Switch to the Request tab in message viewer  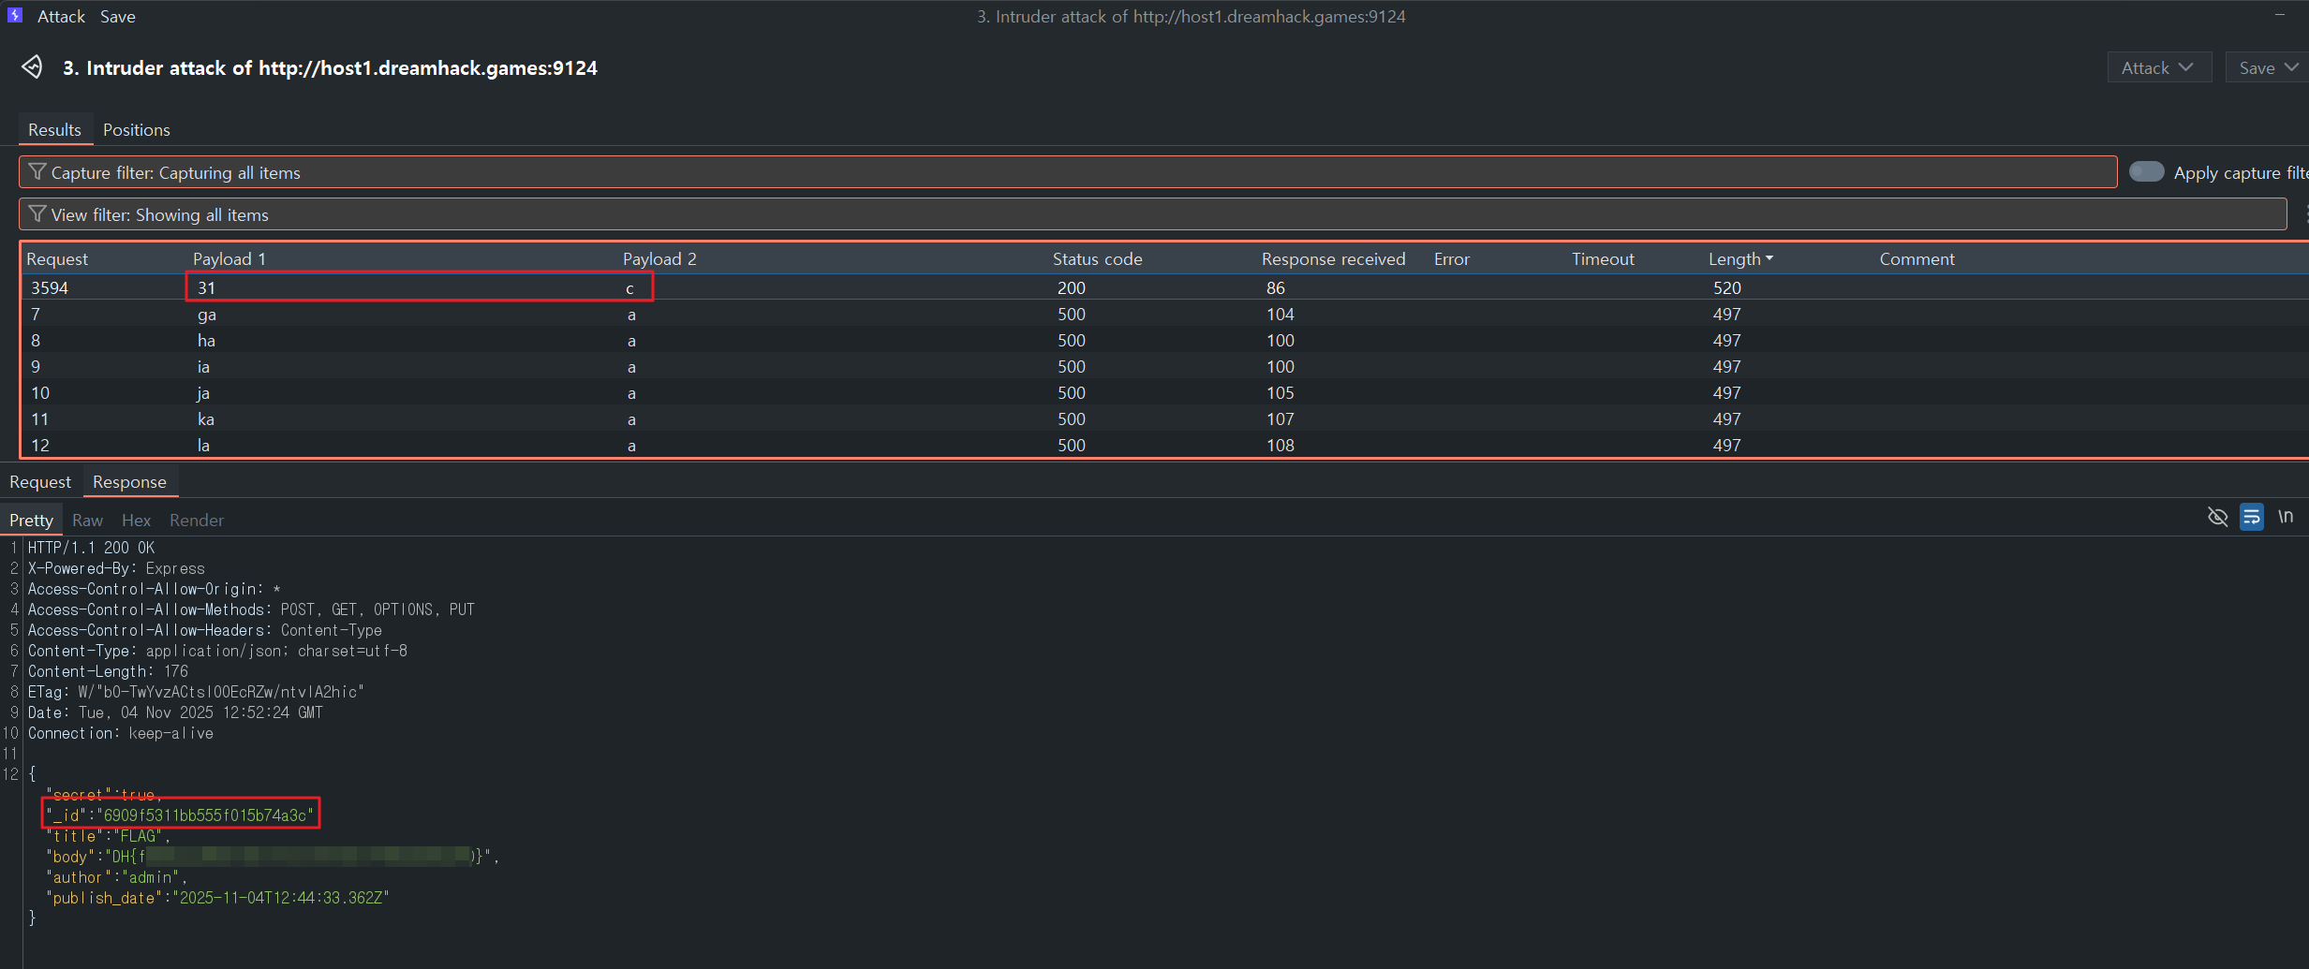click(40, 482)
